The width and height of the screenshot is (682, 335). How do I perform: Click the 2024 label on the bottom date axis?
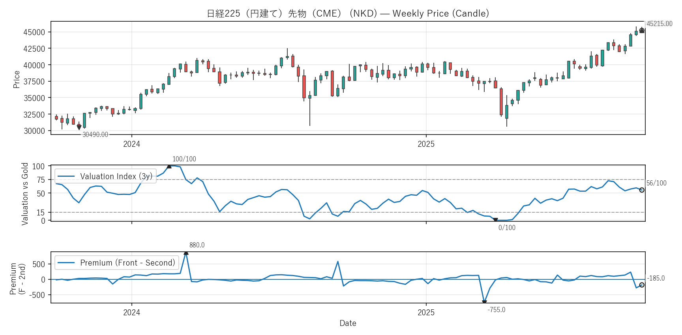pos(131,313)
